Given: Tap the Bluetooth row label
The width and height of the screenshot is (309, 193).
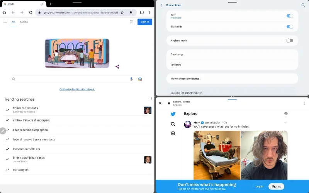Looking at the screenshot, I should pyautogui.click(x=176, y=27).
